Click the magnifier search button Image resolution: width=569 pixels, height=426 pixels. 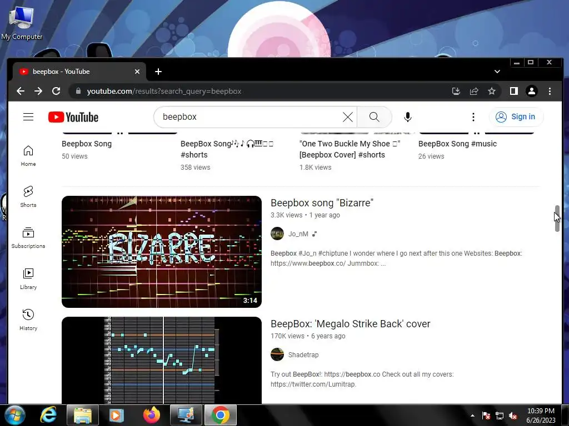coord(374,117)
